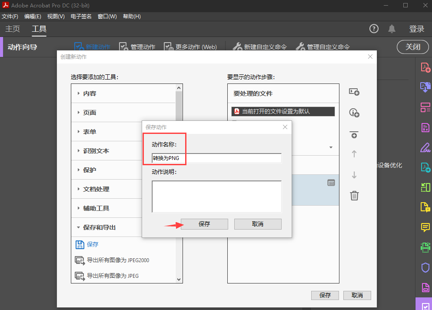Click the tools list scrollbar down arrow
Screen dimensions: 432x310
179,279
